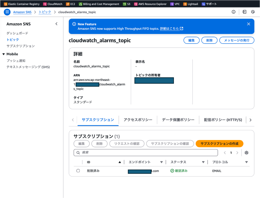260x198 pixels.
Task: Click サブスクリプションの確認 button
Action: point(170,144)
